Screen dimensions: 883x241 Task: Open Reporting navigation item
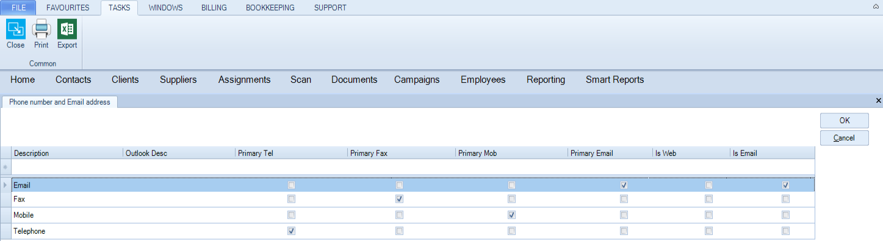tap(546, 80)
